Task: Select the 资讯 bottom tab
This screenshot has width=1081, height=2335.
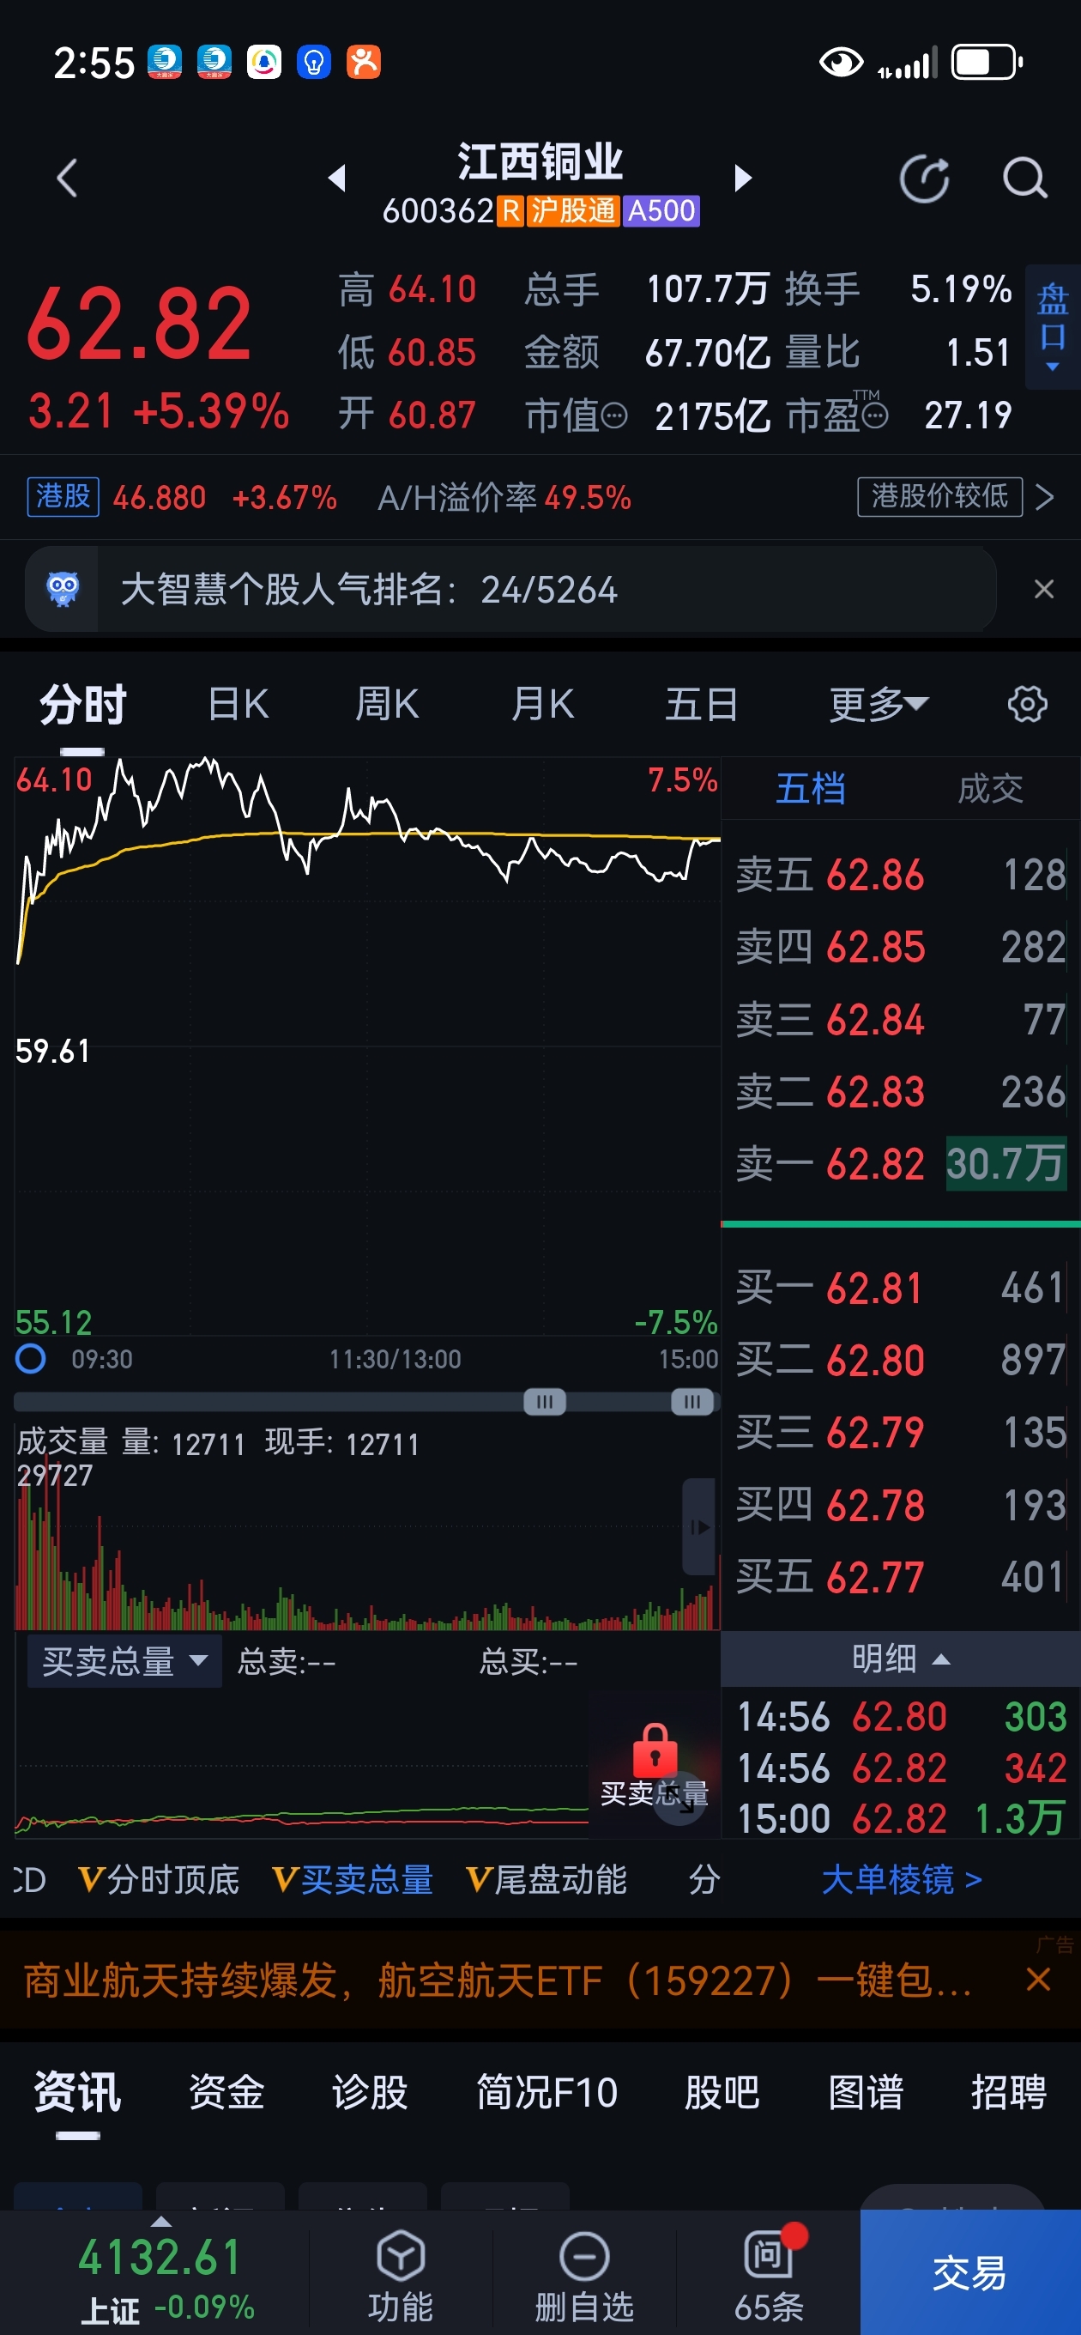Action: point(78,2093)
